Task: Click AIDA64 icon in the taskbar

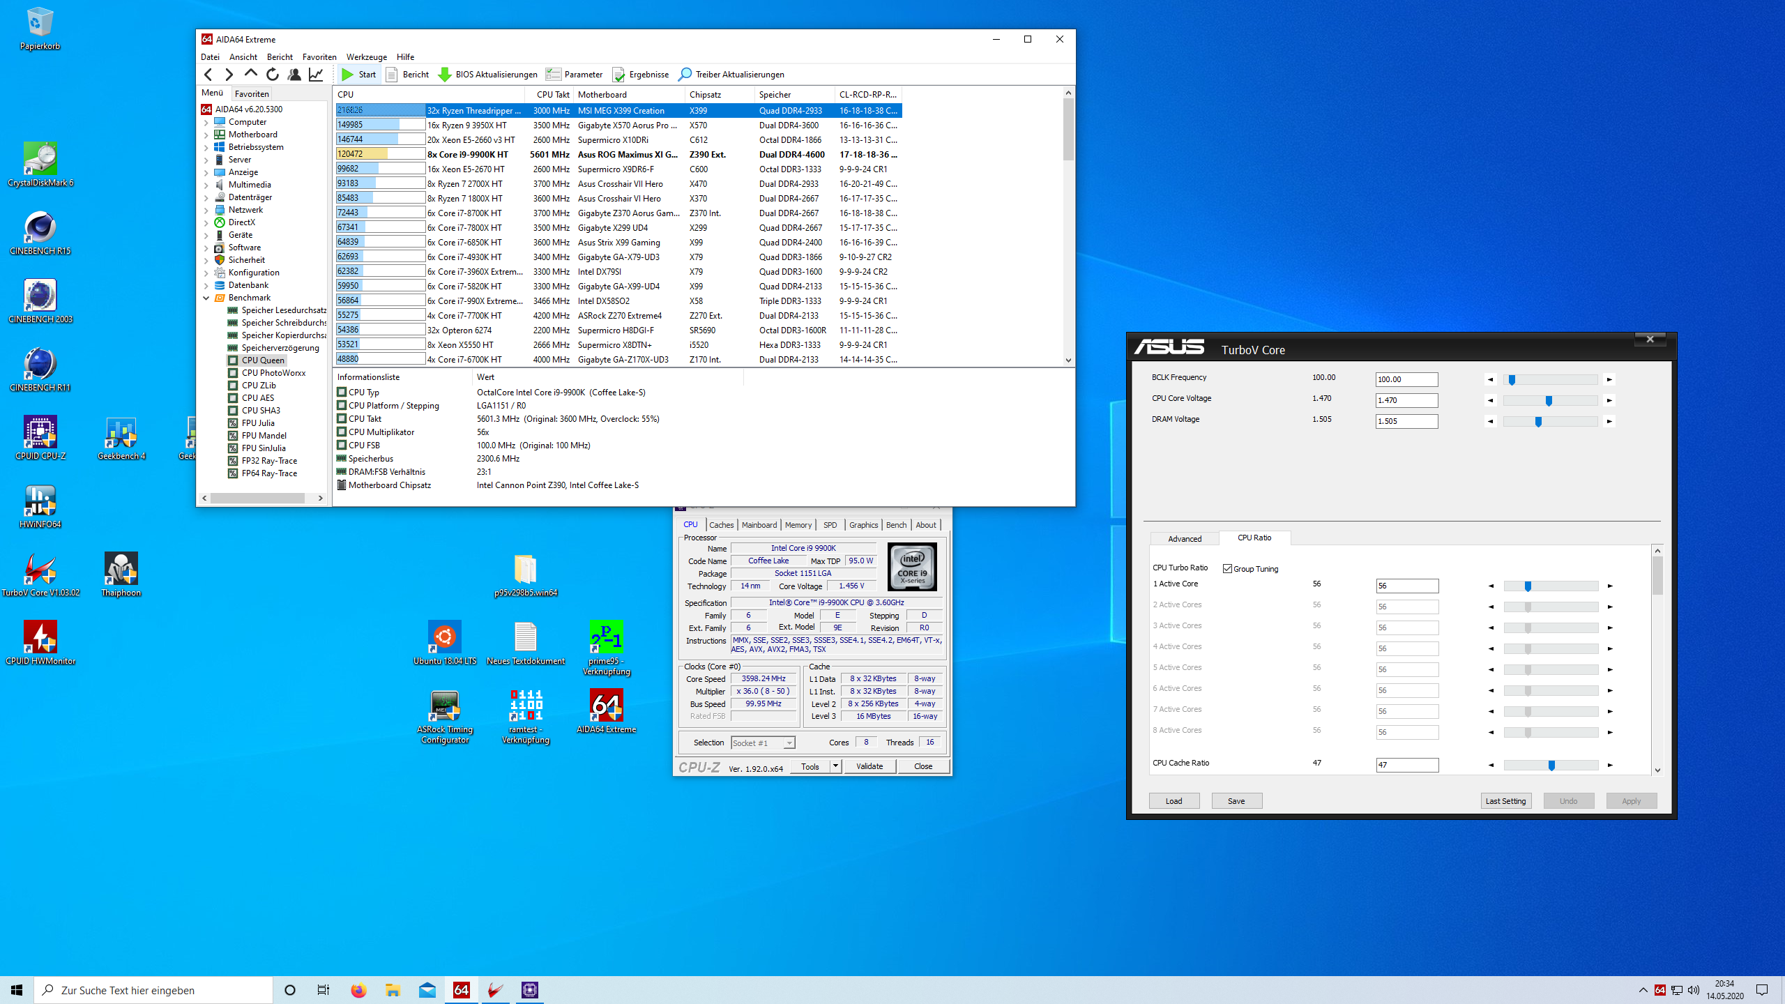Action: pyautogui.click(x=461, y=990)
